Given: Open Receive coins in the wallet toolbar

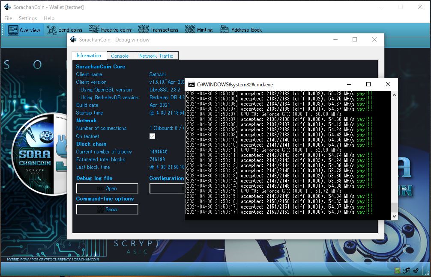Looking at the screenshot, I should (110, 30).
